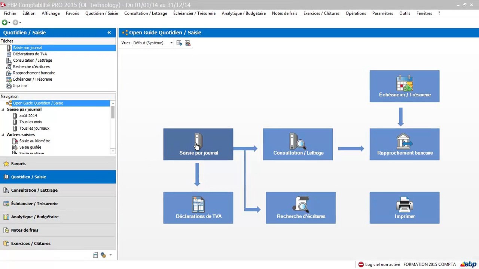Open the Opérations menu

tap(356, 13)
